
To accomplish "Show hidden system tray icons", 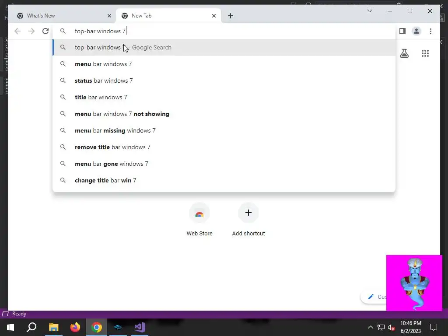I will 370,327.
